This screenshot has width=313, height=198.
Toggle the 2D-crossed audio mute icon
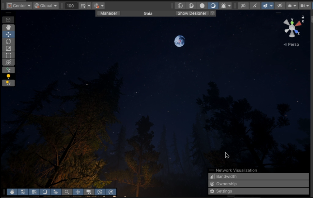pyautogui.click(x=243, y=6)
